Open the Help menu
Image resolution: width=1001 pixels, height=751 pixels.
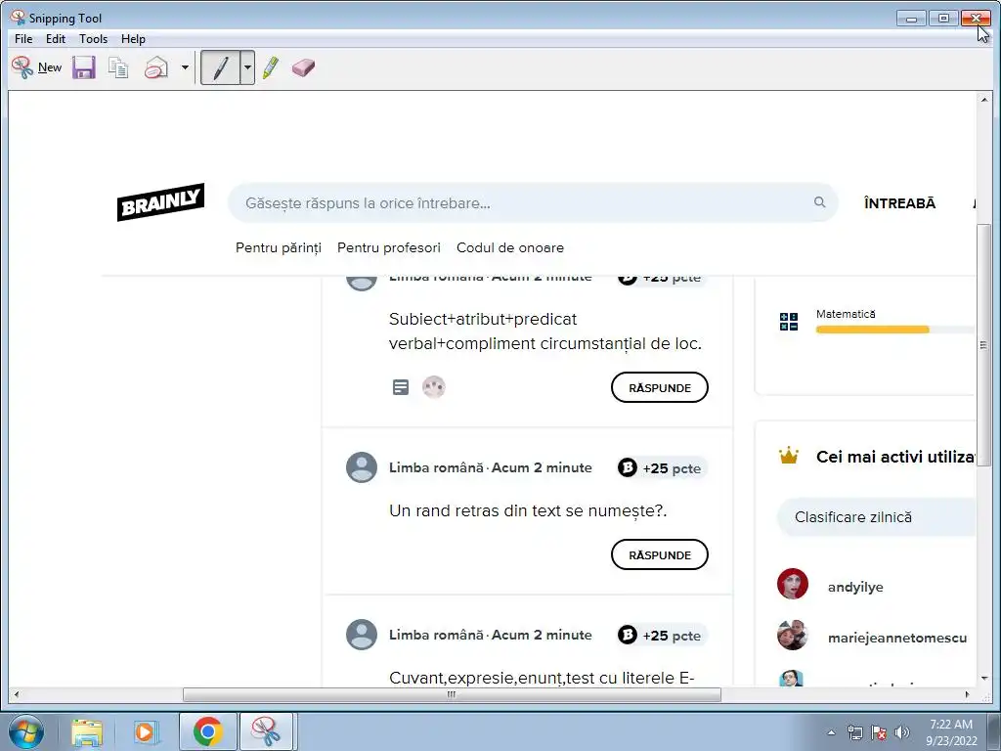pyautogui.click(x=133, y=39)
